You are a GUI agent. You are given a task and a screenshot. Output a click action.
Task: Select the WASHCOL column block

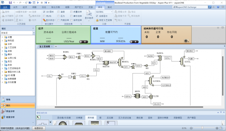click(160, 58)
